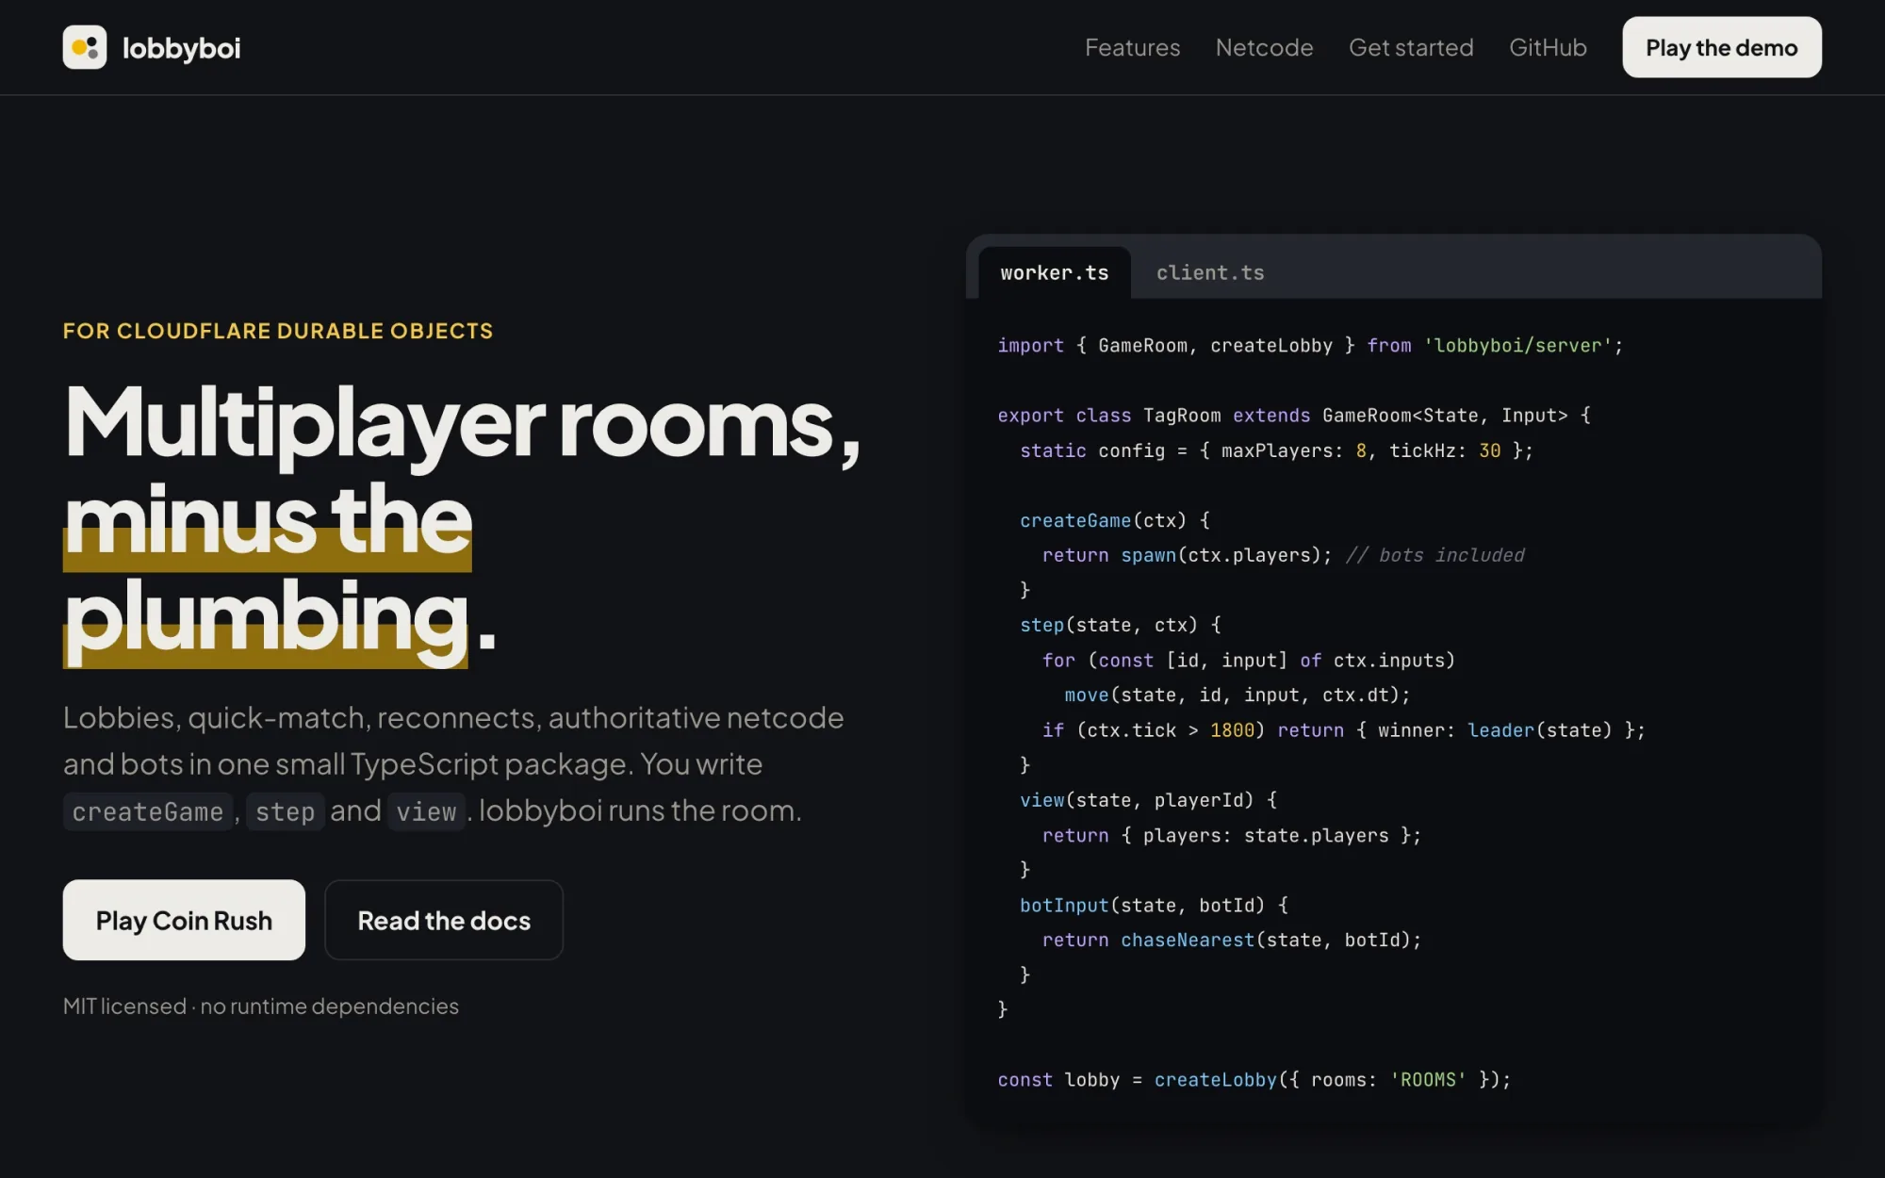The height and width of the screenshot is (1178, 1885).
Task: Click the createGame inline code chip
Action: coord(148,811)
